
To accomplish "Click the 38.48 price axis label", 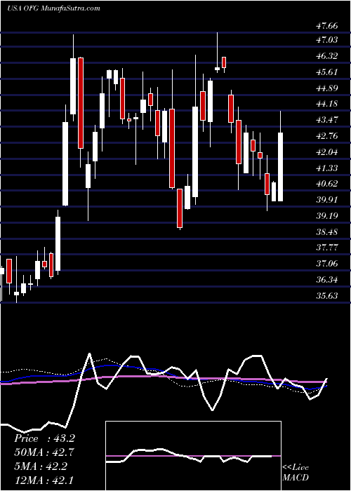I will 327,232.
